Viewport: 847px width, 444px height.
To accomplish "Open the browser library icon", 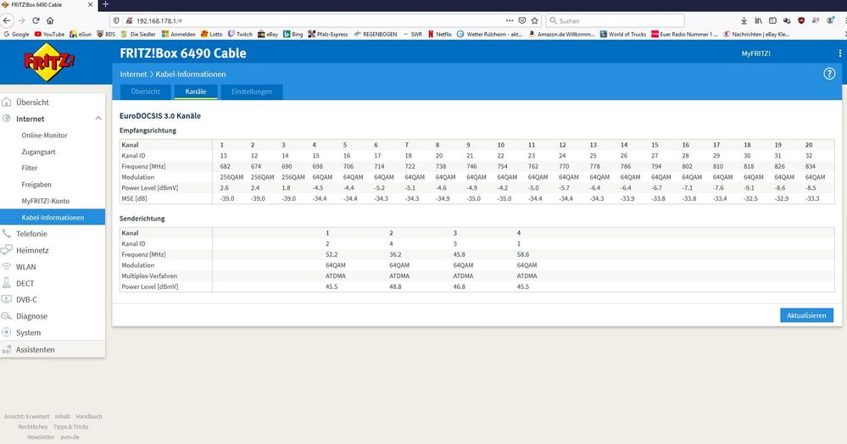I will [x=759, y=20].
